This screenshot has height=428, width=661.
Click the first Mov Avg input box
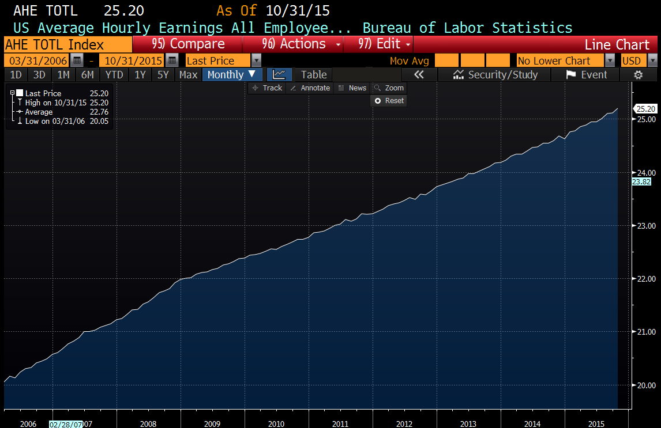pos(446,60)
